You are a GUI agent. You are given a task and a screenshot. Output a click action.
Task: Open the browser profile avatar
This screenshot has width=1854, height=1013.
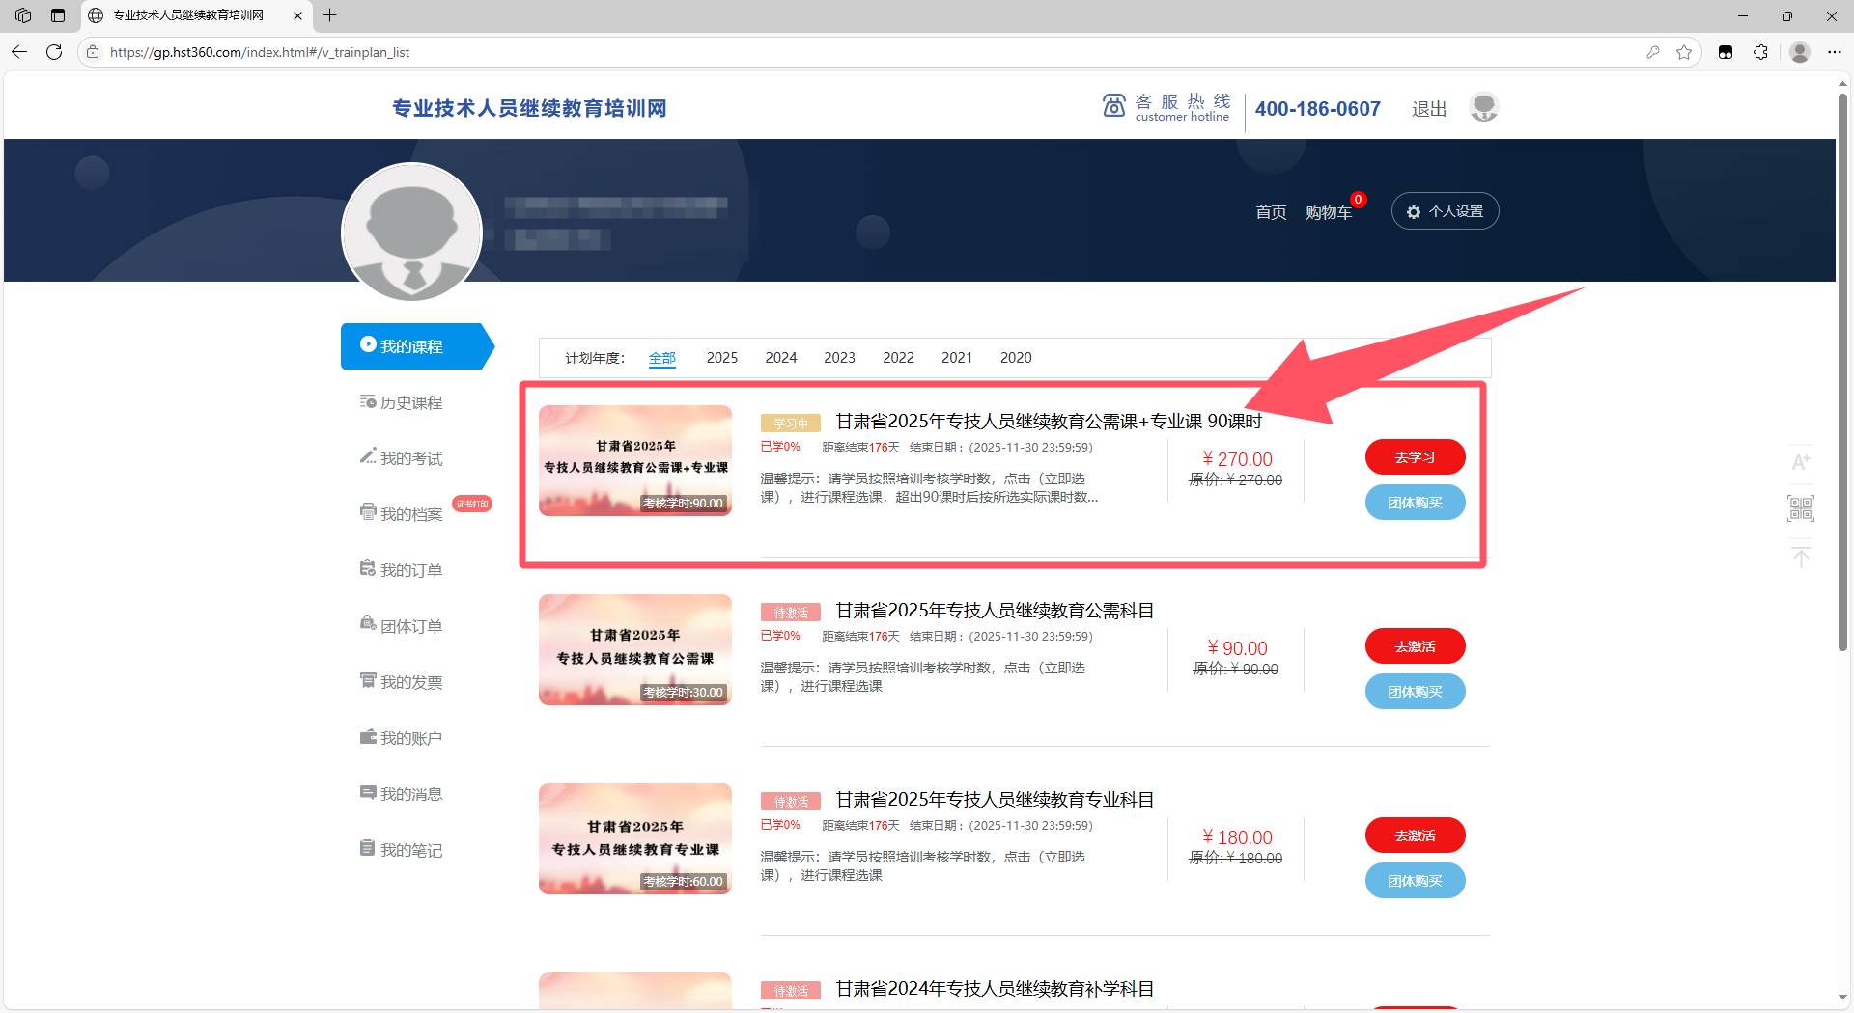tap(1799, 52)
